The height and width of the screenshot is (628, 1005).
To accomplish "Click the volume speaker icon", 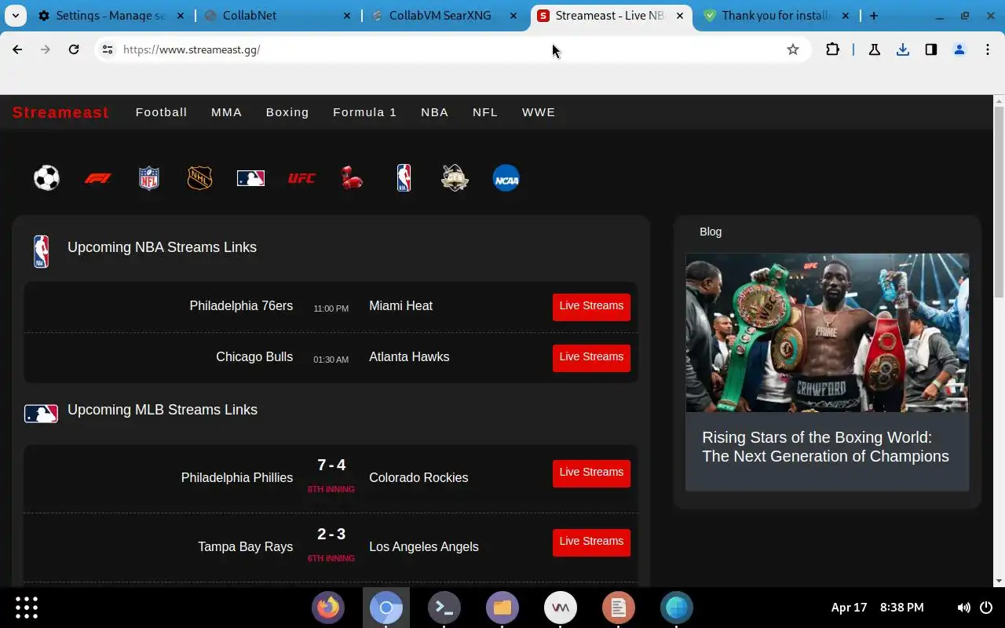I will pyautogui.click(x=963, y=608).
